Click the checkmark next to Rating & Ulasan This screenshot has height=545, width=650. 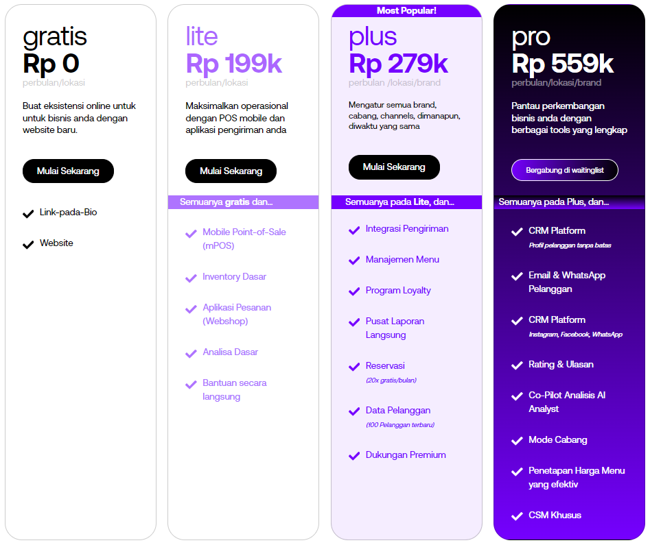(x=517, y=365)
